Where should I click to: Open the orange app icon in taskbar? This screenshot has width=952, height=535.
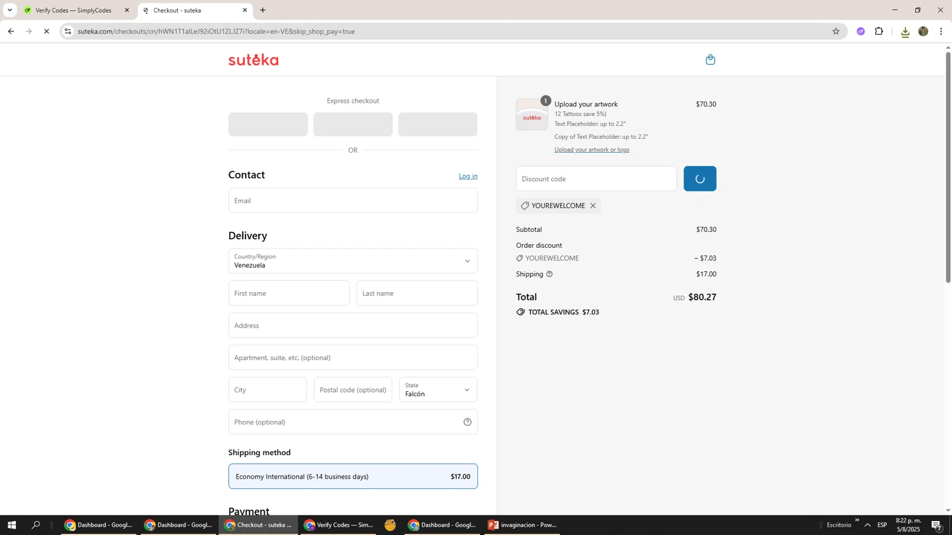click(x=390, y=525)
